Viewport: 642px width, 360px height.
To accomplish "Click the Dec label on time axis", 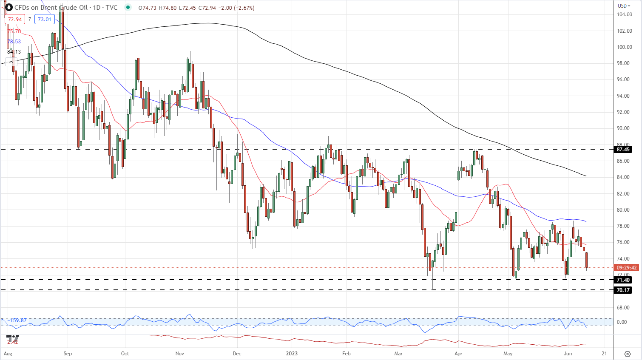I will 237,354.
